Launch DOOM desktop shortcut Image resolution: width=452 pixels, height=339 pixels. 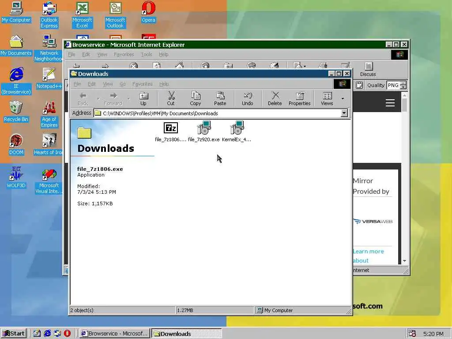pyautogui.click(x=16, y=145)
